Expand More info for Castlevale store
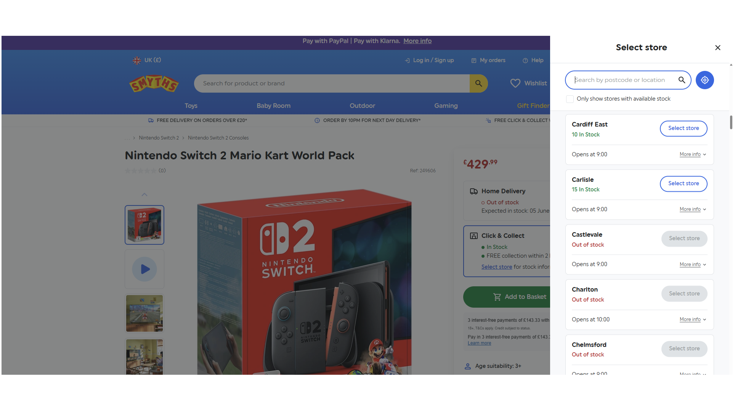The image size is (735, 411). pyautogui.click(x=693, y=265)
